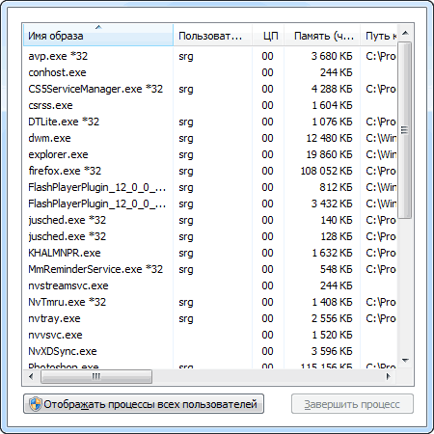
Task: Select the 'dwm.exe' process
Action: point(210,138)
